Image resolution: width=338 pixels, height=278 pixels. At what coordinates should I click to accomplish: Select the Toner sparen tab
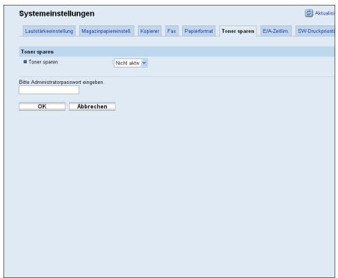tap(238, 31)
